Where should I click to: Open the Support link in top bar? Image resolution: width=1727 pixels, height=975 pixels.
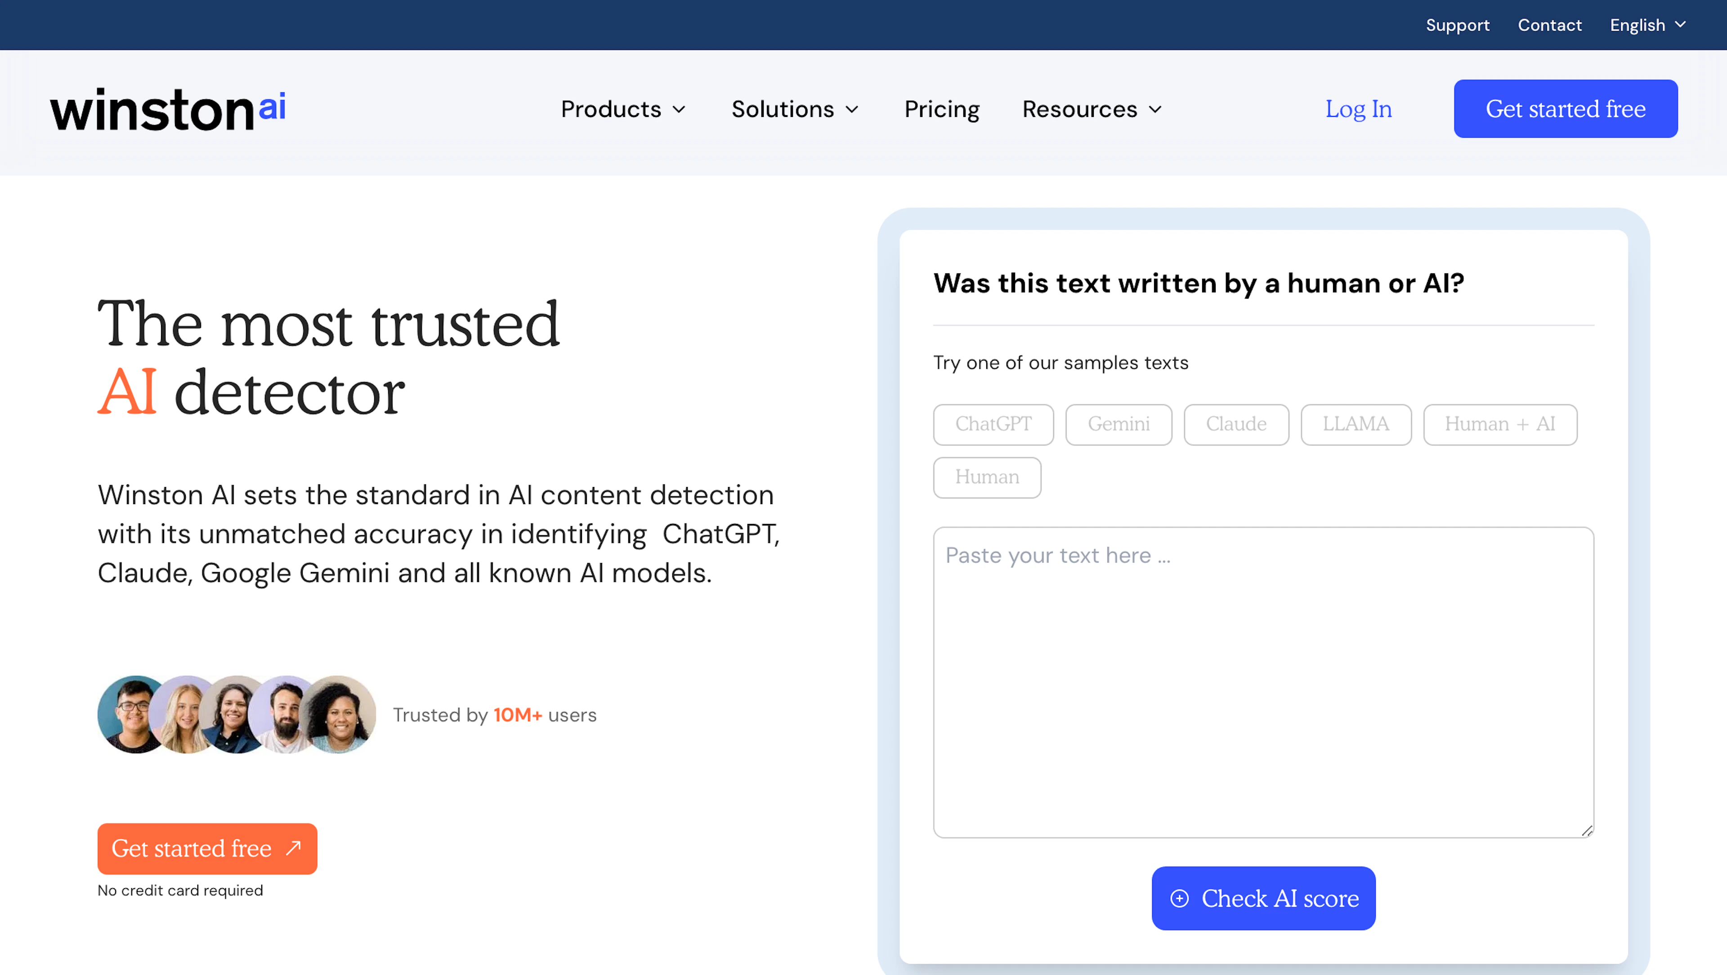tap(1457, 25)
